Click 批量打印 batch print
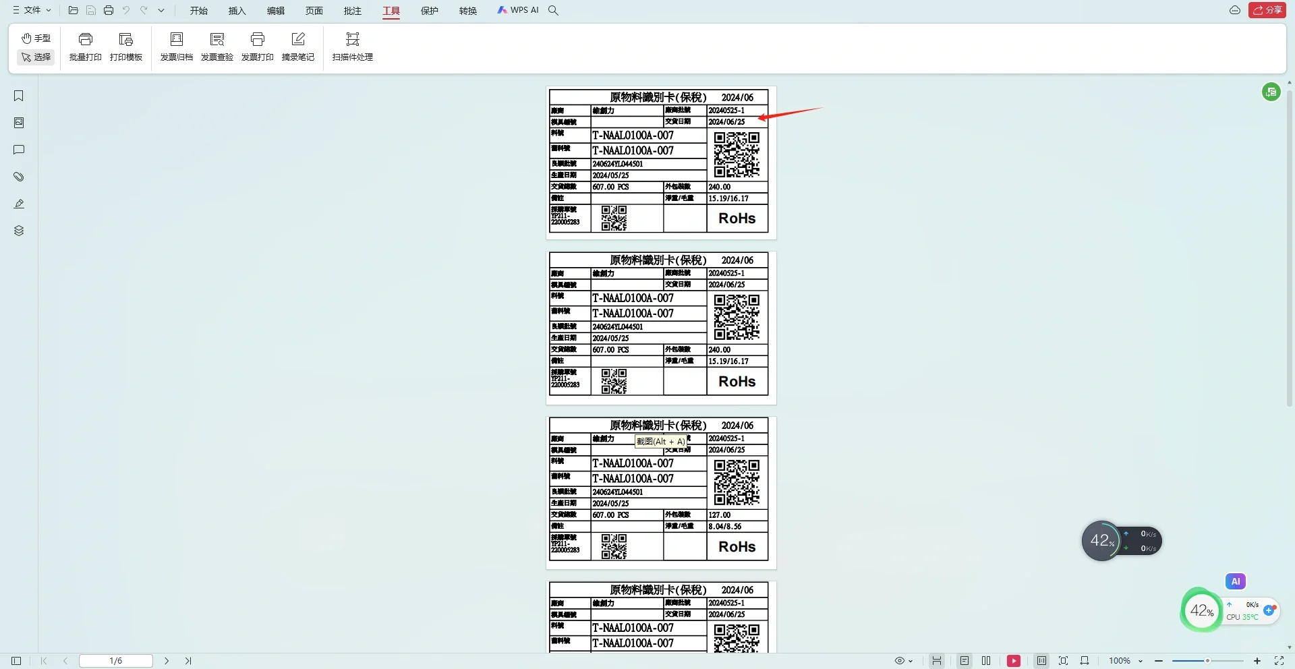1295x669 pixels. [x=86, y=47]
